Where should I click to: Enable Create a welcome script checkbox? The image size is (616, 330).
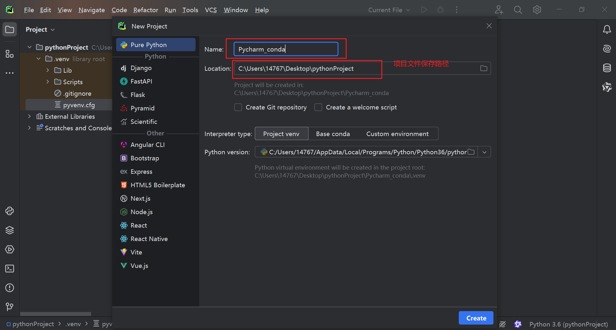318,107
